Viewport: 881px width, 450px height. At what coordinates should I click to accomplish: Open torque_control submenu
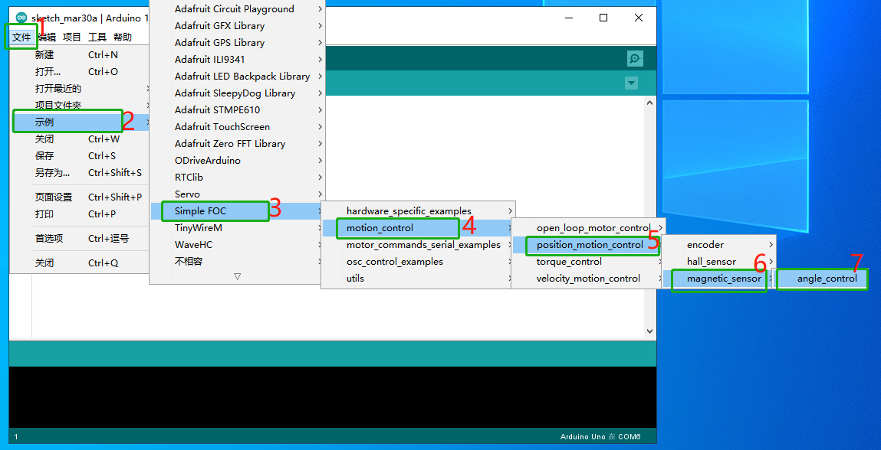coord(588,262)
